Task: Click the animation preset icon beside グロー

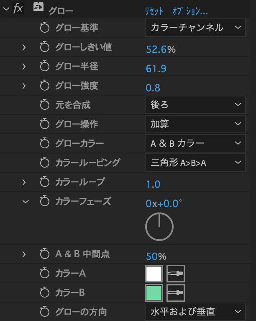Action: 38,7
